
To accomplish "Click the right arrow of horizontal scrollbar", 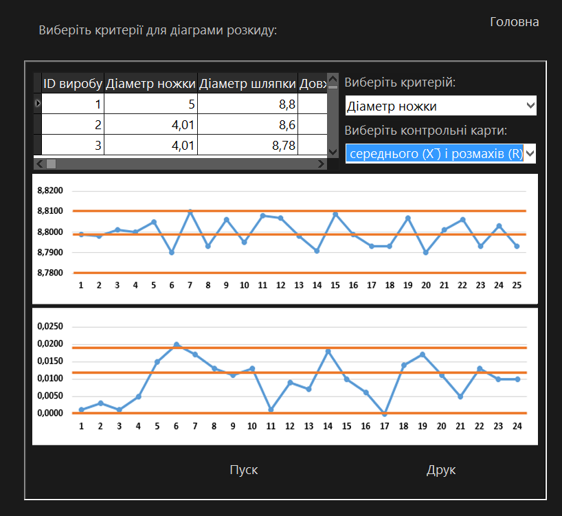I will coord(322,164).
